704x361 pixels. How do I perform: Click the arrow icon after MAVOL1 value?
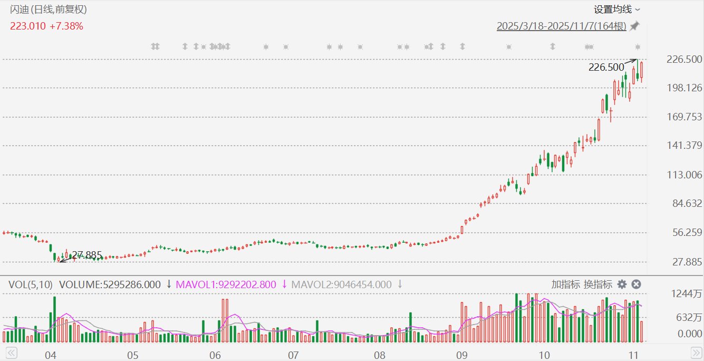(284, 284)
